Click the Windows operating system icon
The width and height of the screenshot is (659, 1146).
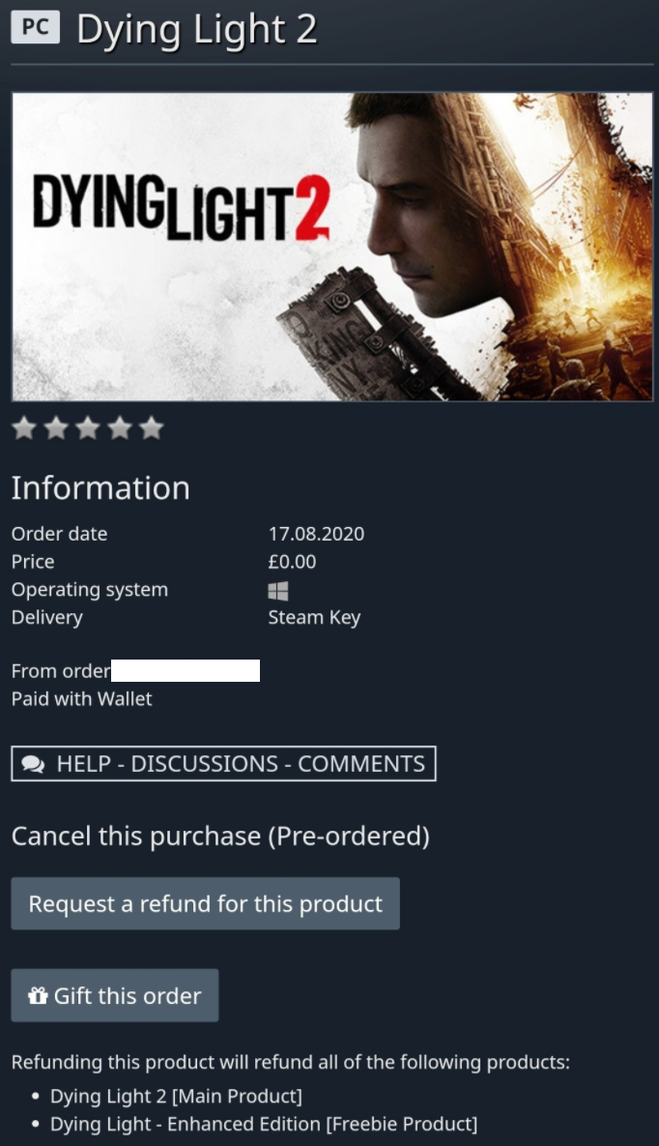(x=278, y=591)
